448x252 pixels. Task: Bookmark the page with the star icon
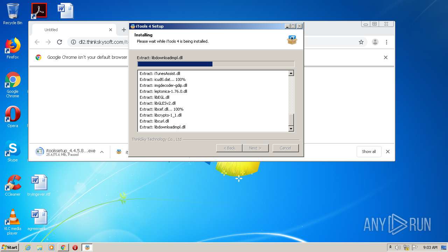coord(361,42)
